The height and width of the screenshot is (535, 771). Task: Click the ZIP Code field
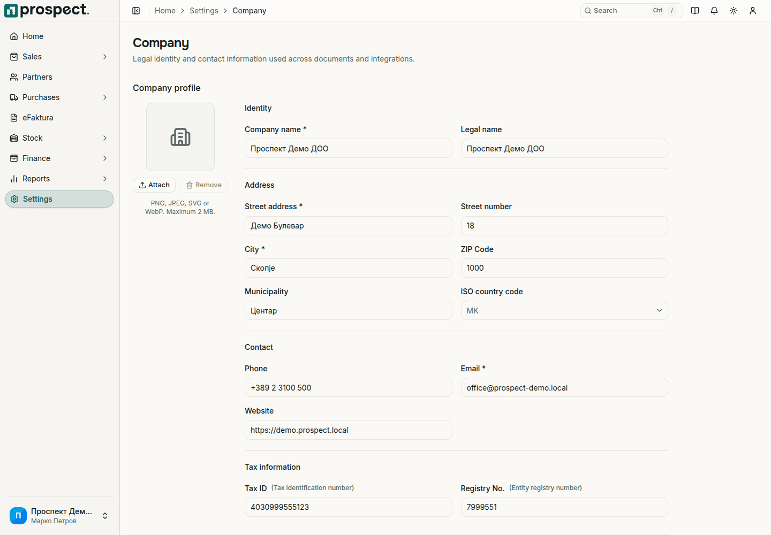(x=564, y=268)
